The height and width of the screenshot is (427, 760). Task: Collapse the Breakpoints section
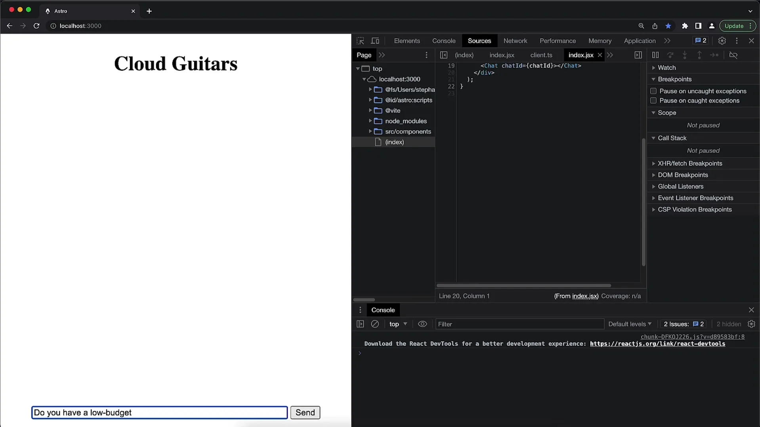[653, 79]
